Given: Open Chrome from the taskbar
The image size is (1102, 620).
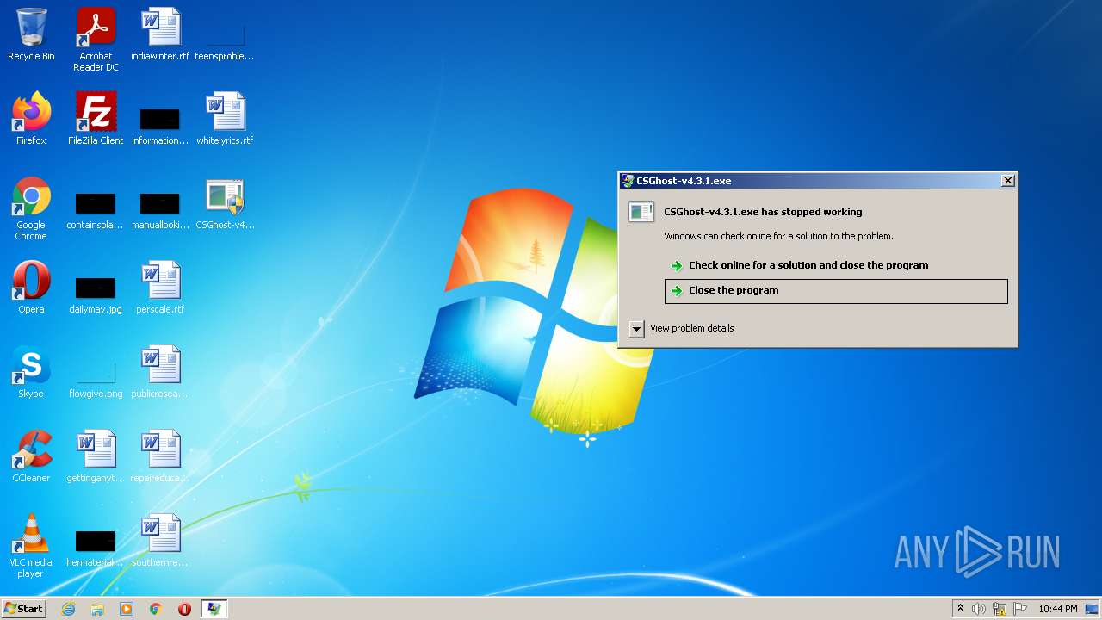Looking at the screenshot, I should pos(155,609).
